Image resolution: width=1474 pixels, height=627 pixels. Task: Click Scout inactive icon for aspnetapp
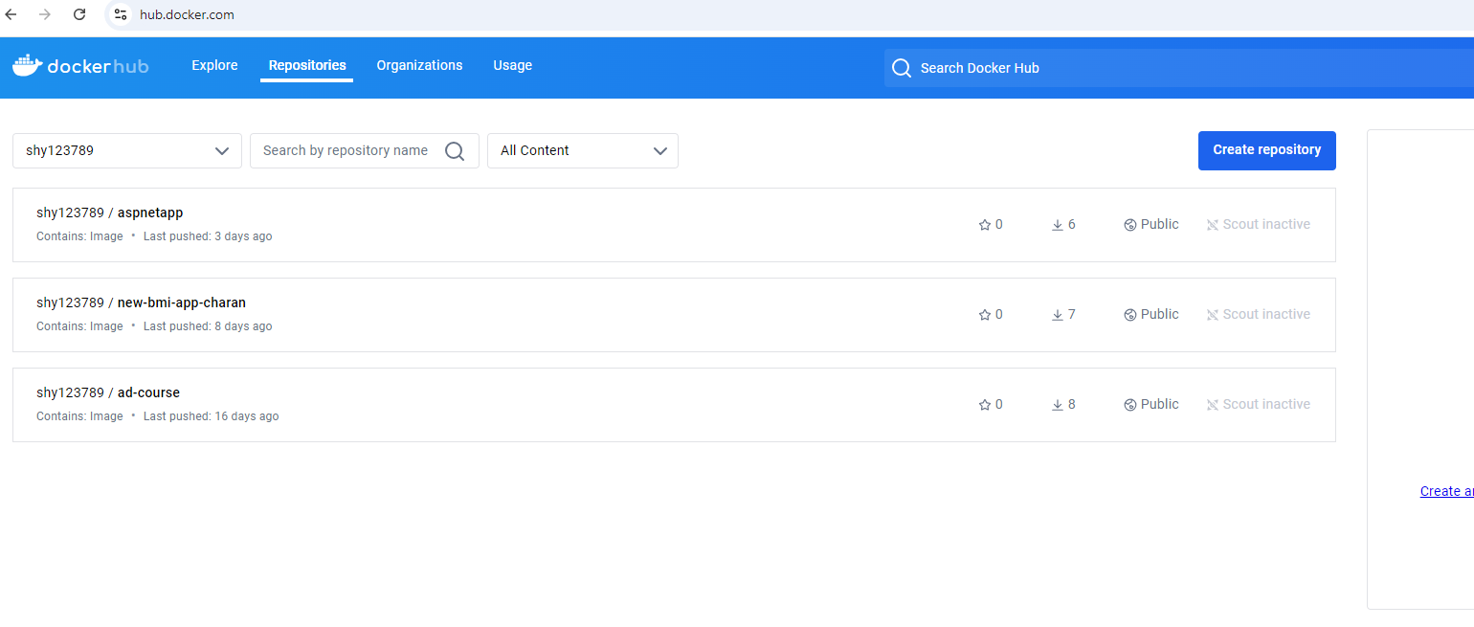[x=1213, y=225]
